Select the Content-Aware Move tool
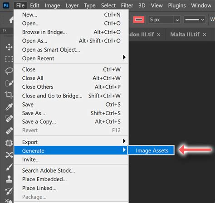Viewport: 215px width, 203px height. coord(9,155)
